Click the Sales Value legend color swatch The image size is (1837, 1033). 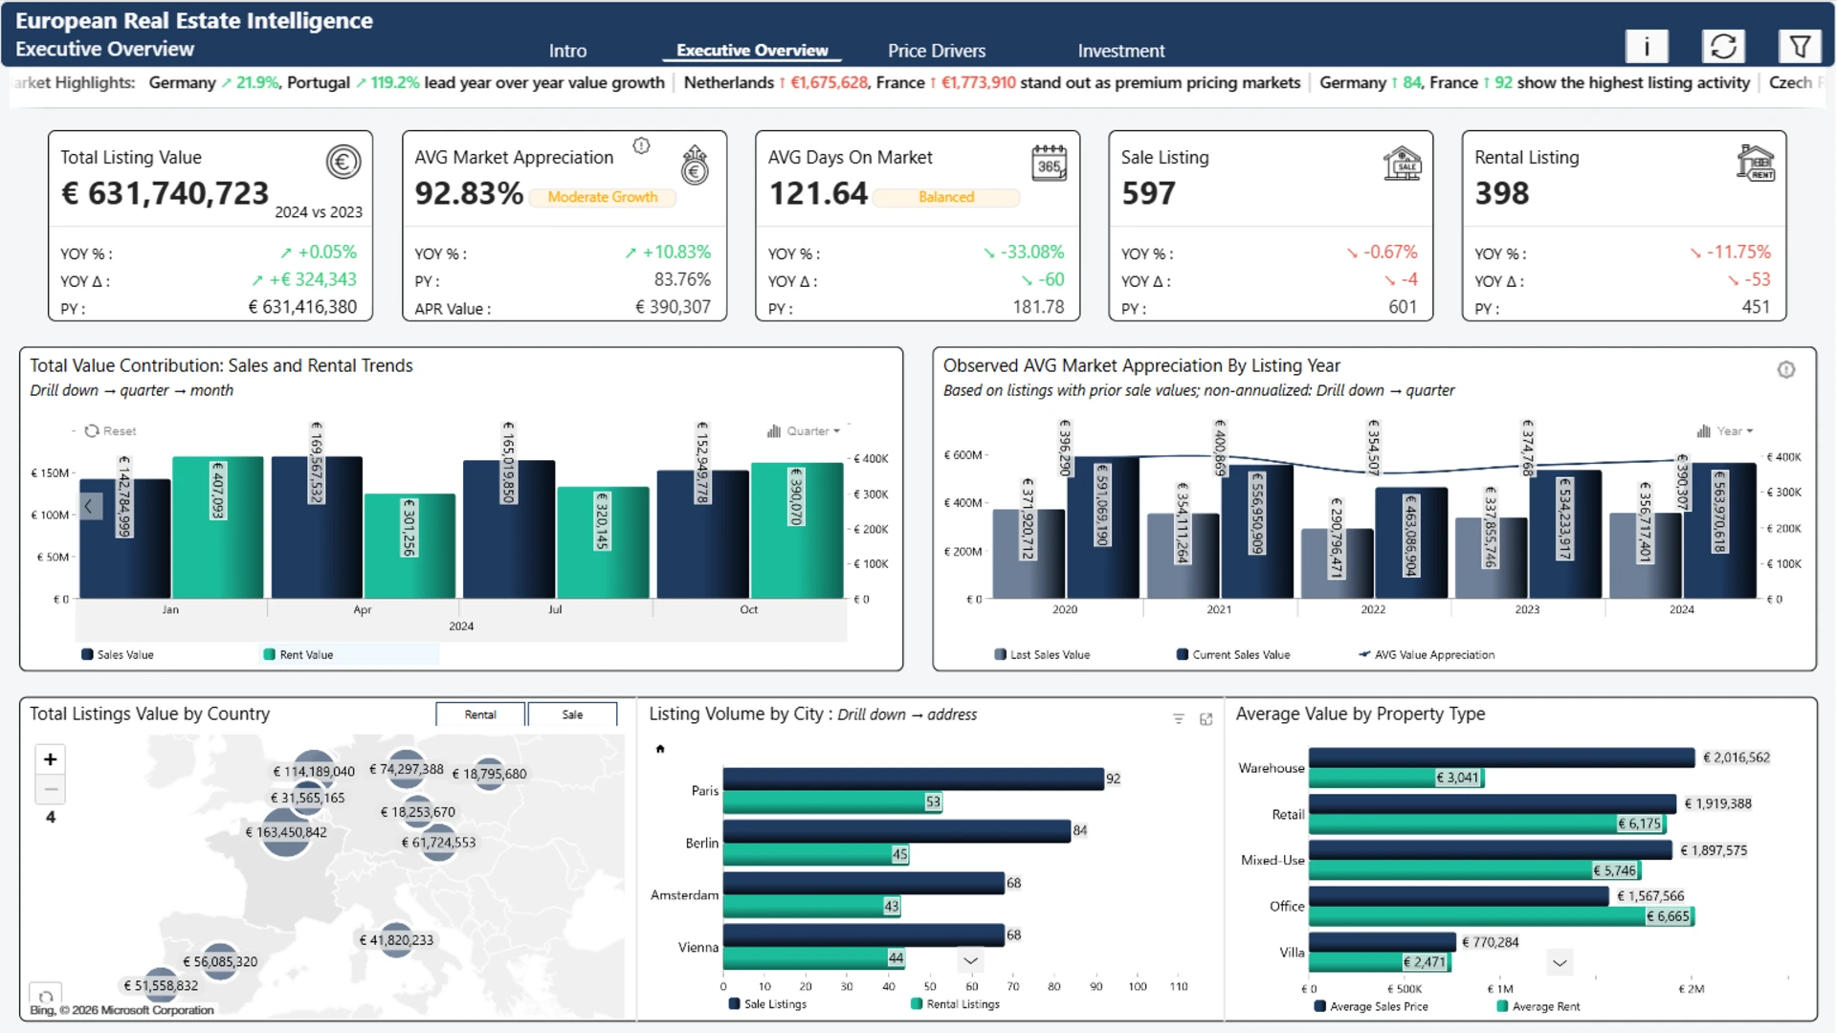point(87,655)
